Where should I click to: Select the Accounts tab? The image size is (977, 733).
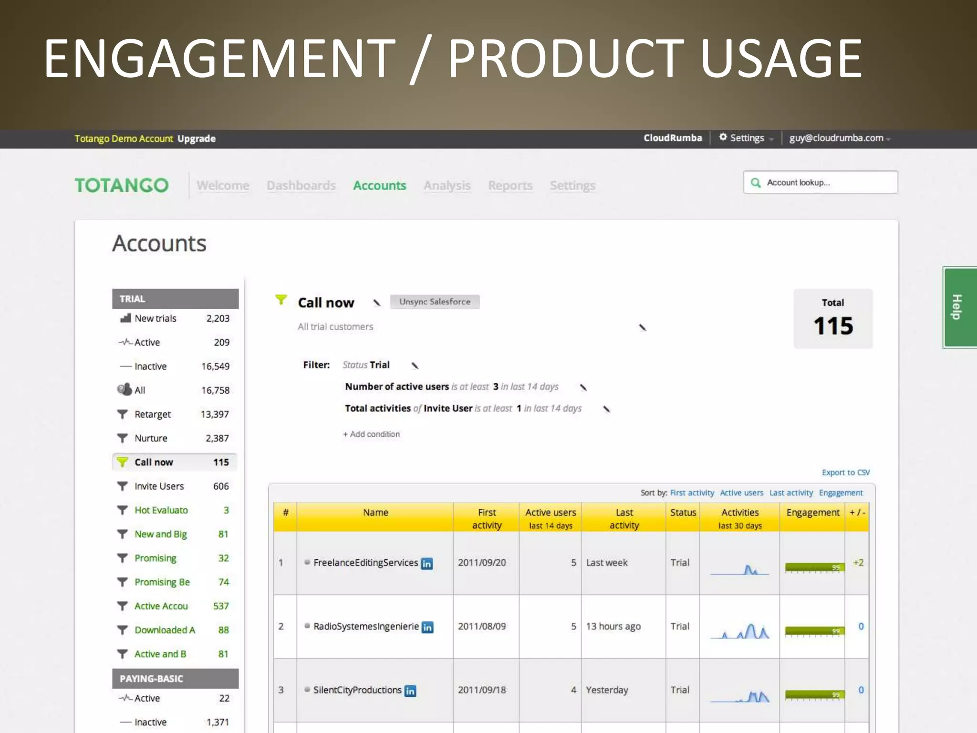380,185
